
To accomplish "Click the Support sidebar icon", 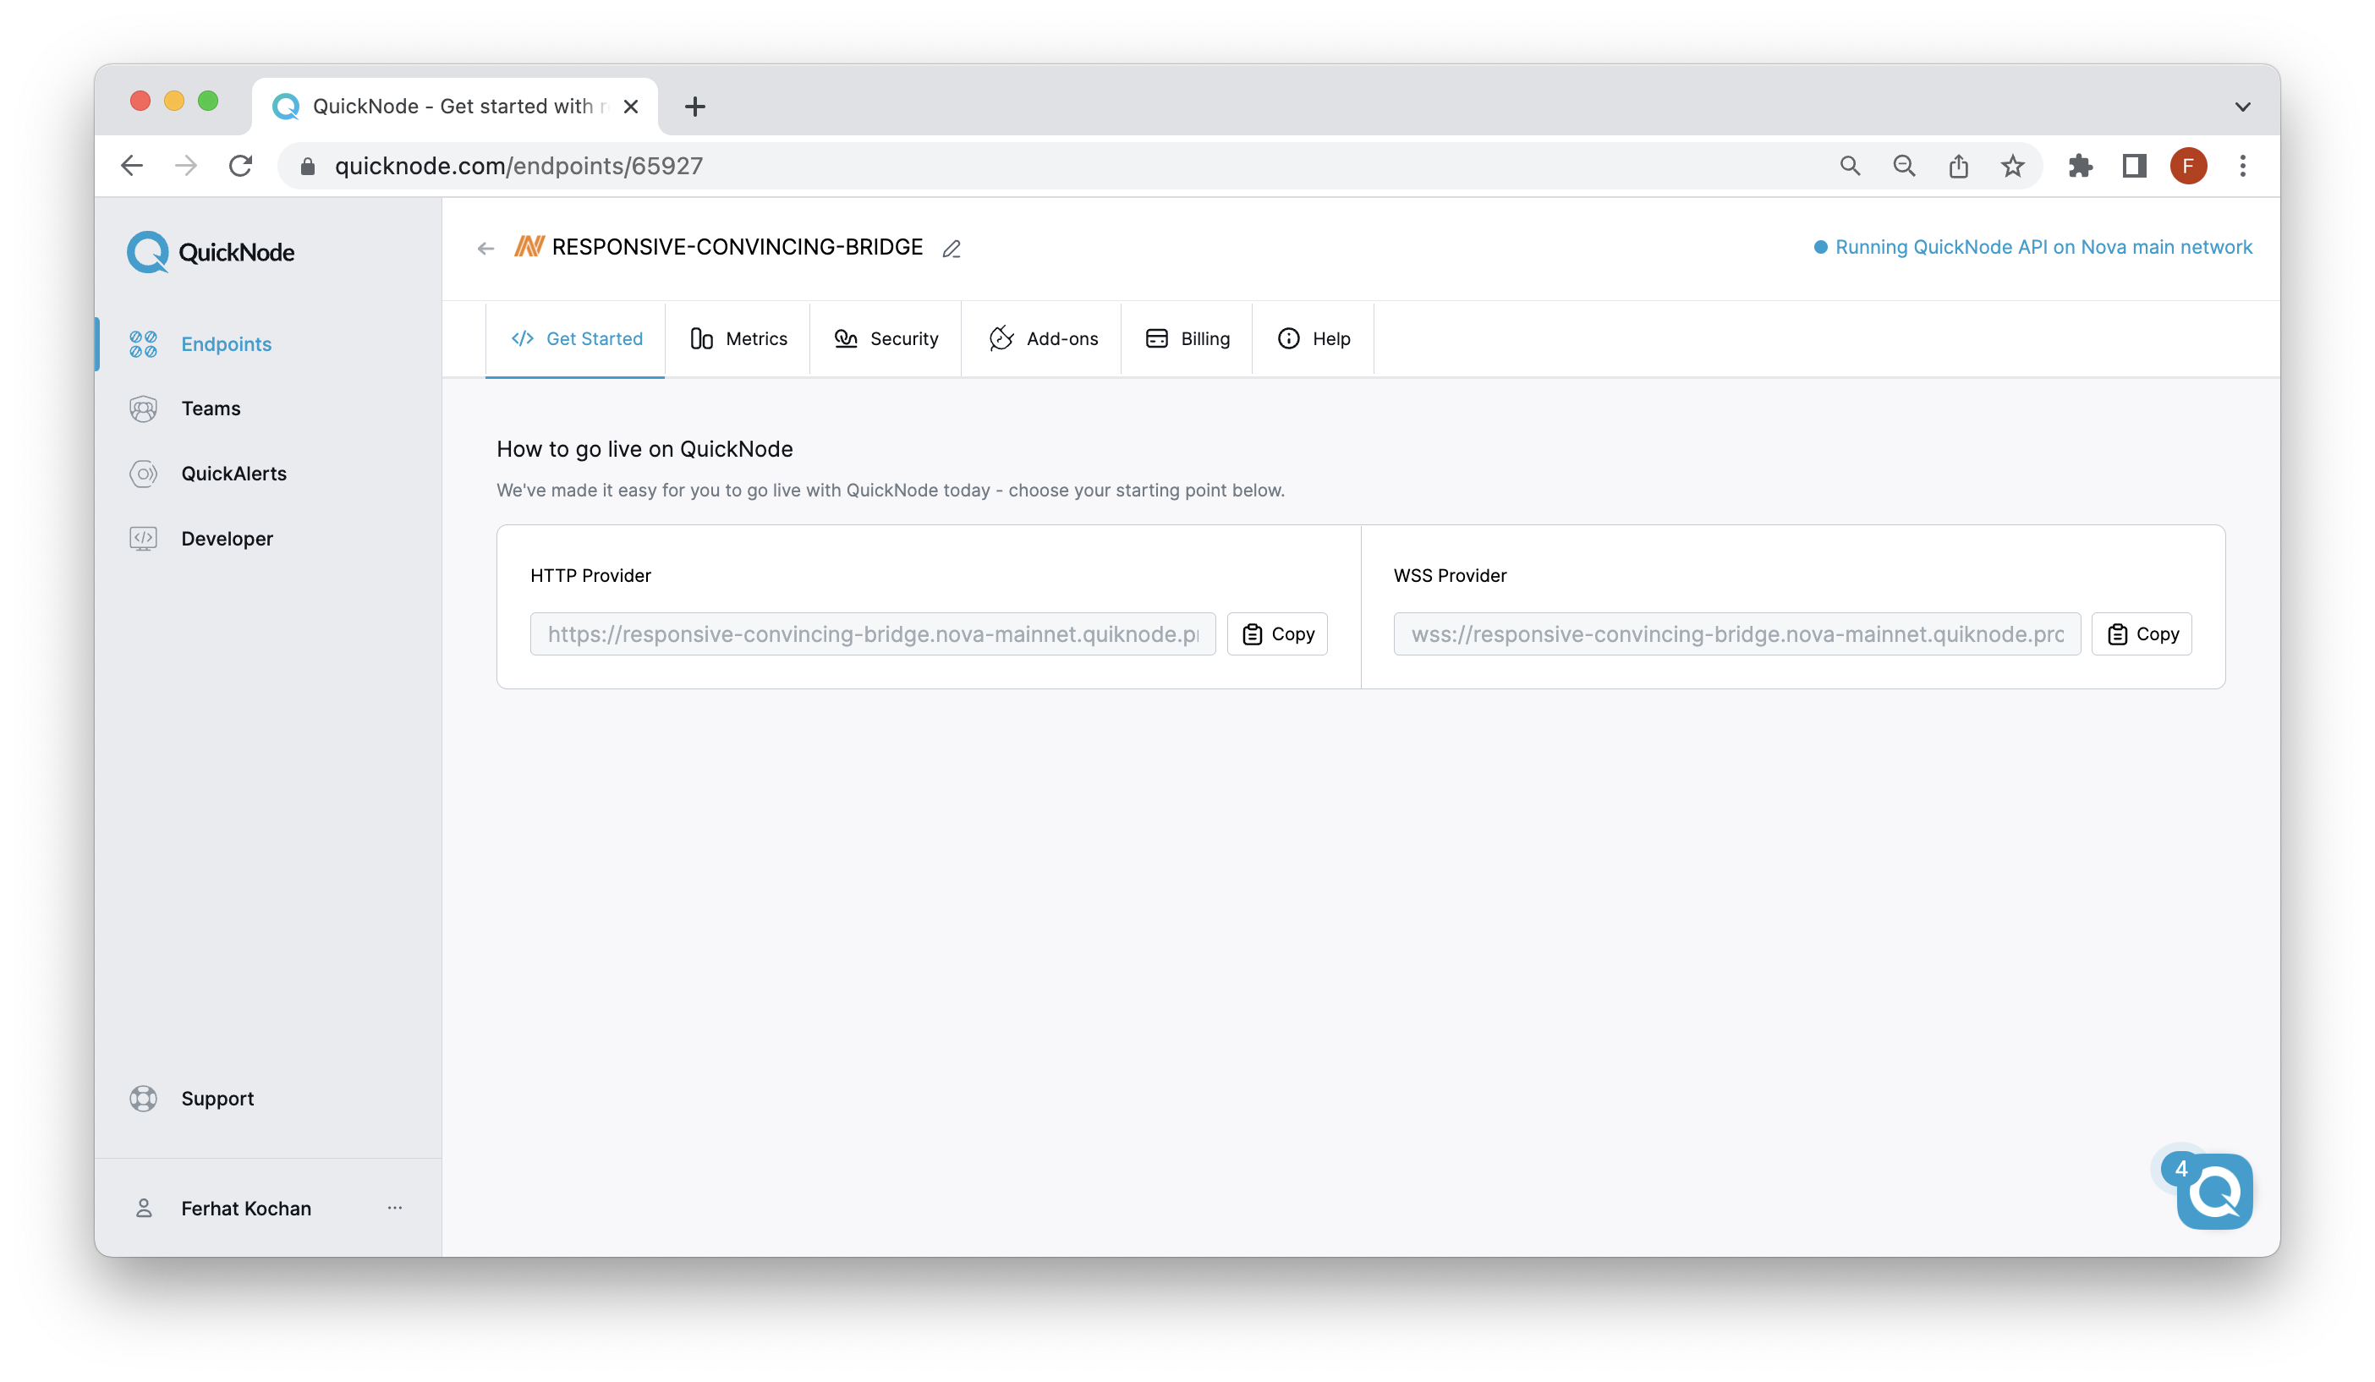I will pyautogui.click(x=145, y=1097).
